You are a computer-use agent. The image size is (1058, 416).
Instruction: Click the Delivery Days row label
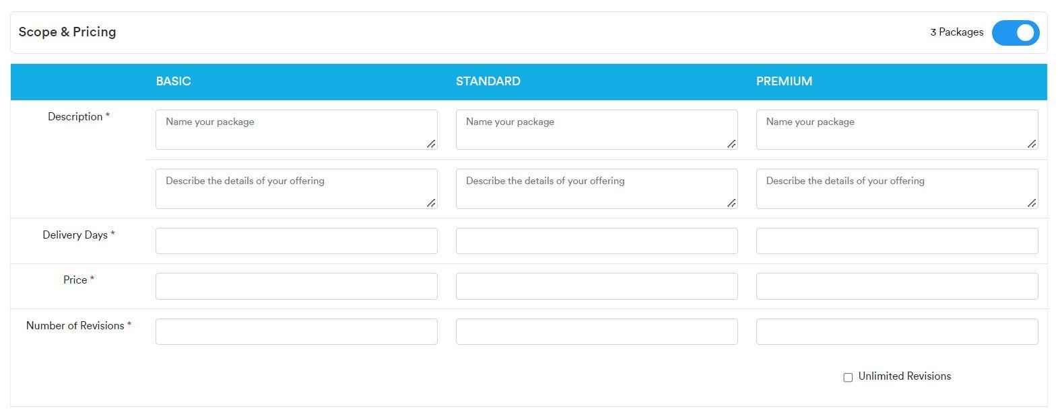pos(79,235)
